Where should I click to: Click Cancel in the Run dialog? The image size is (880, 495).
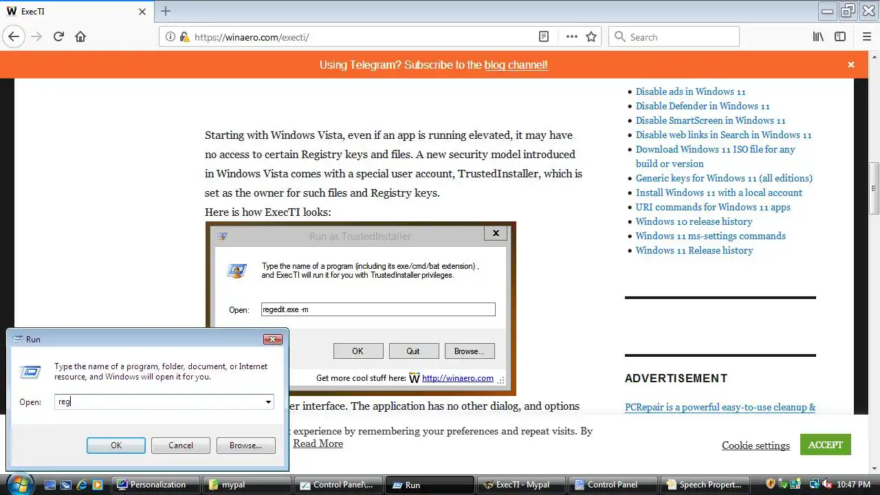coord(181,445)
